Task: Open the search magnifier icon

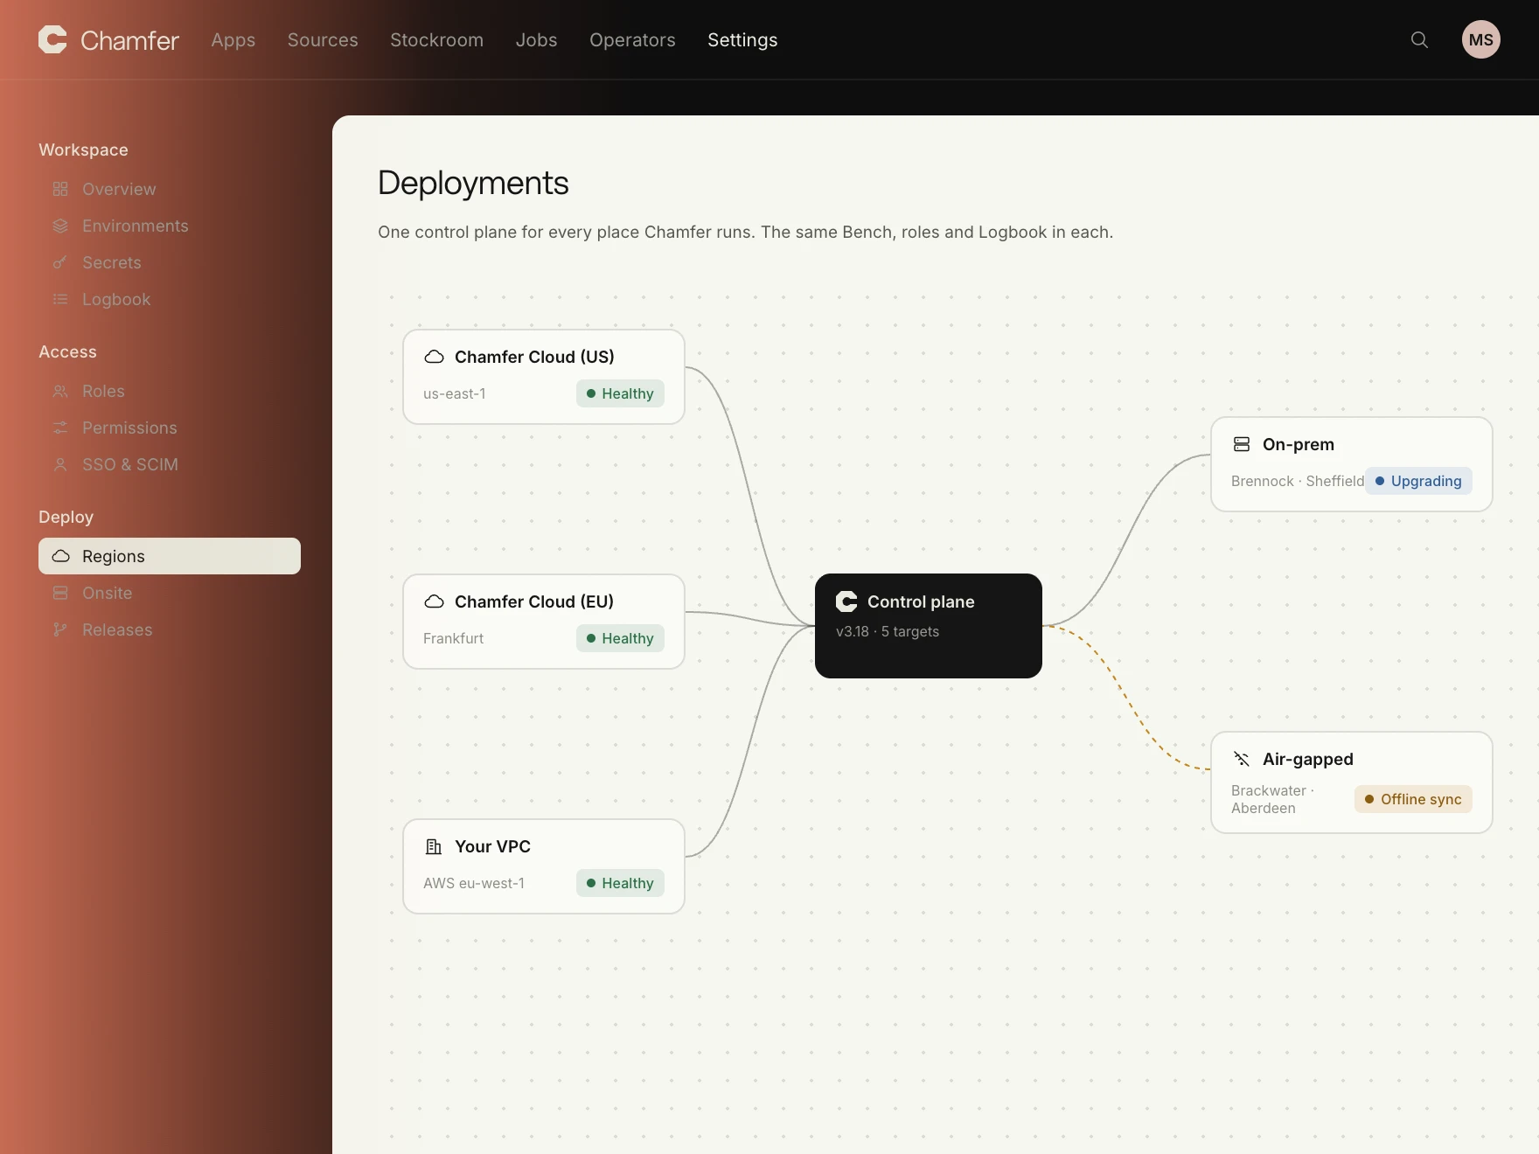Action: (1419, 39)
